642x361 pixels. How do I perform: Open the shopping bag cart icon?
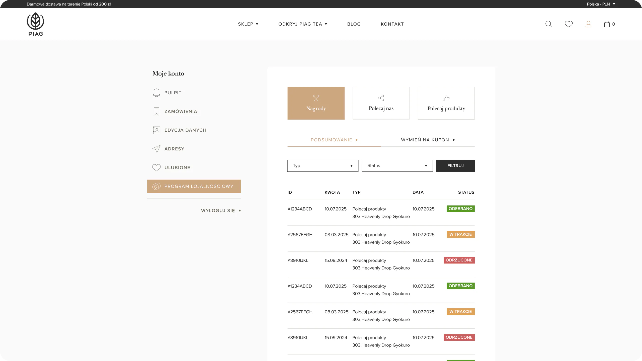[x=607, y=24]
